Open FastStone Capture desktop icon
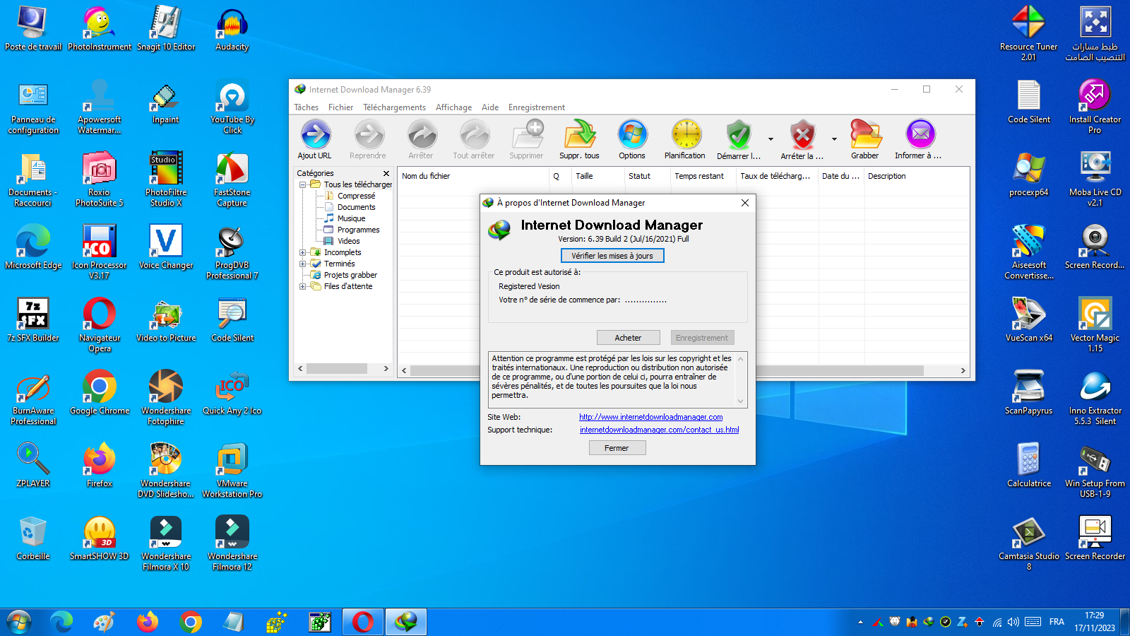Image resolution: width=1130 pixels, height=636 pixels. [x=232, y=179]
